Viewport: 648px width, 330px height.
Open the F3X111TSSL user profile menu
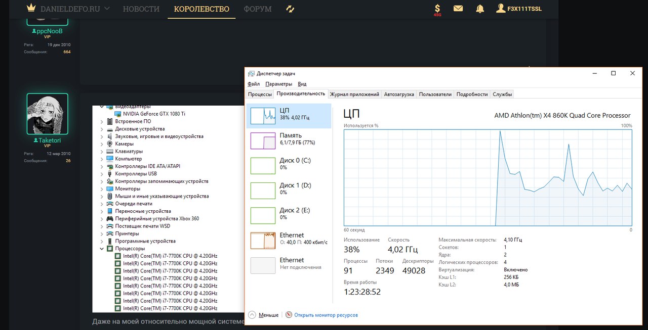point(519,9)
